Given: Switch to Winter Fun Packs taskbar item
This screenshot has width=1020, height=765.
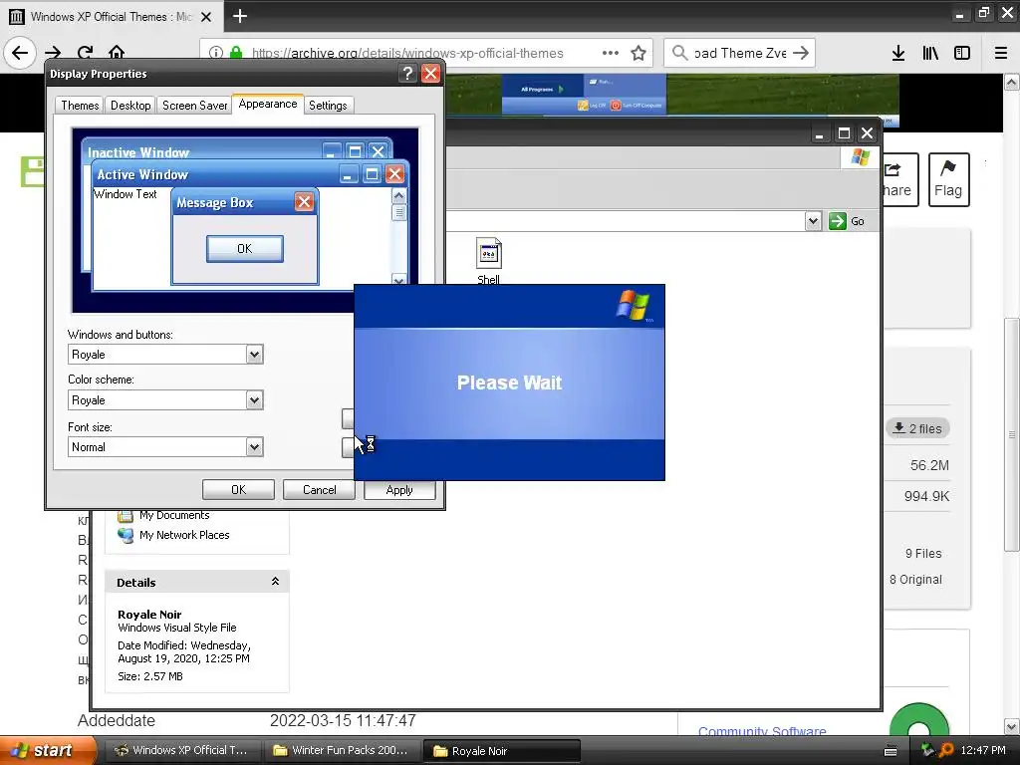Looking at the screenshot, I should pos(343,750).
